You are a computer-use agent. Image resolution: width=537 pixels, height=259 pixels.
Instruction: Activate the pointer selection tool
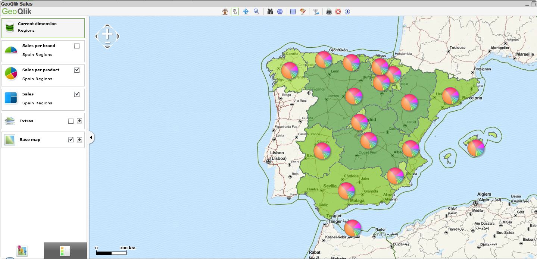[235, 12]
